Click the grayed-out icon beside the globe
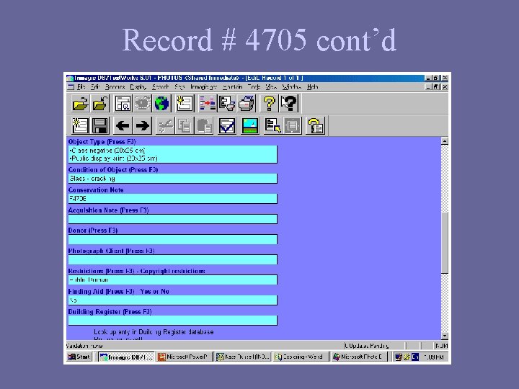This screenshot has width=519, height=389. click(x=142, y=104)
